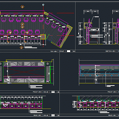Click the lock icon in the left REAR VIEW title block
This screenshot has width=119, height=119.
tap(58, 115)
